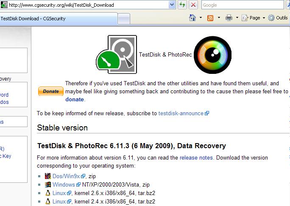
Task: Click the TestDisk & PhotoRec 6.11.3 heading
Action: point(131,146)
